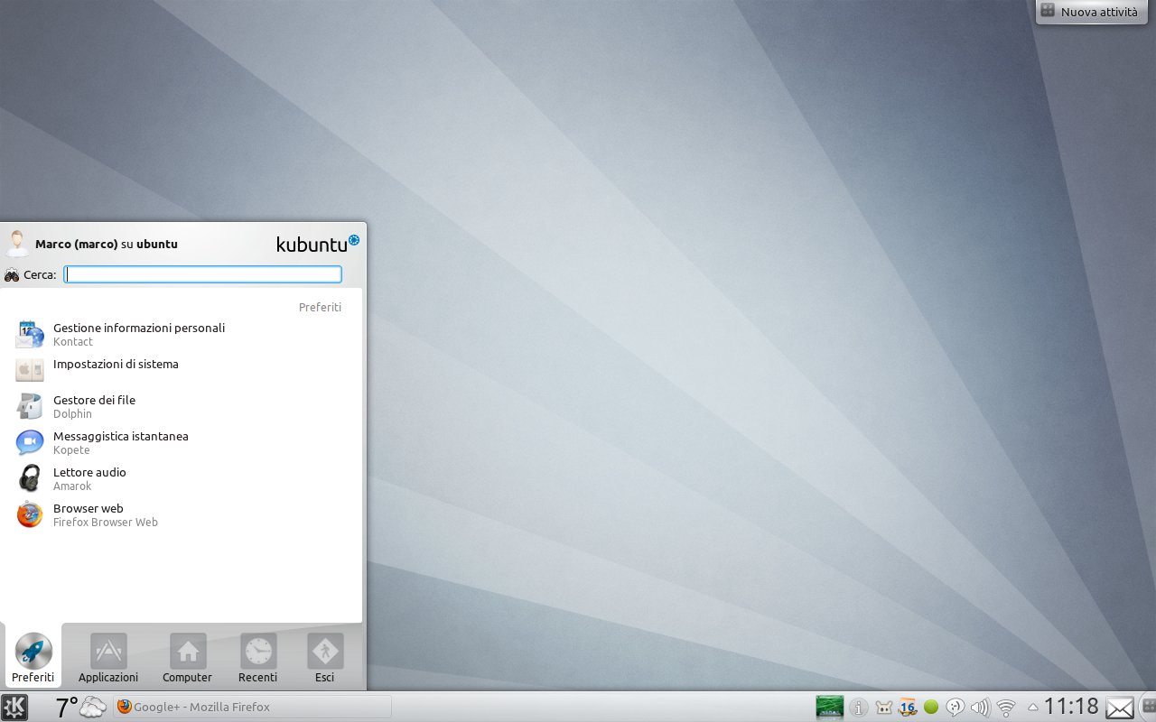Open the mail envelope panel icon
Screen dimensions: 1156x722
coord(1120,708)
